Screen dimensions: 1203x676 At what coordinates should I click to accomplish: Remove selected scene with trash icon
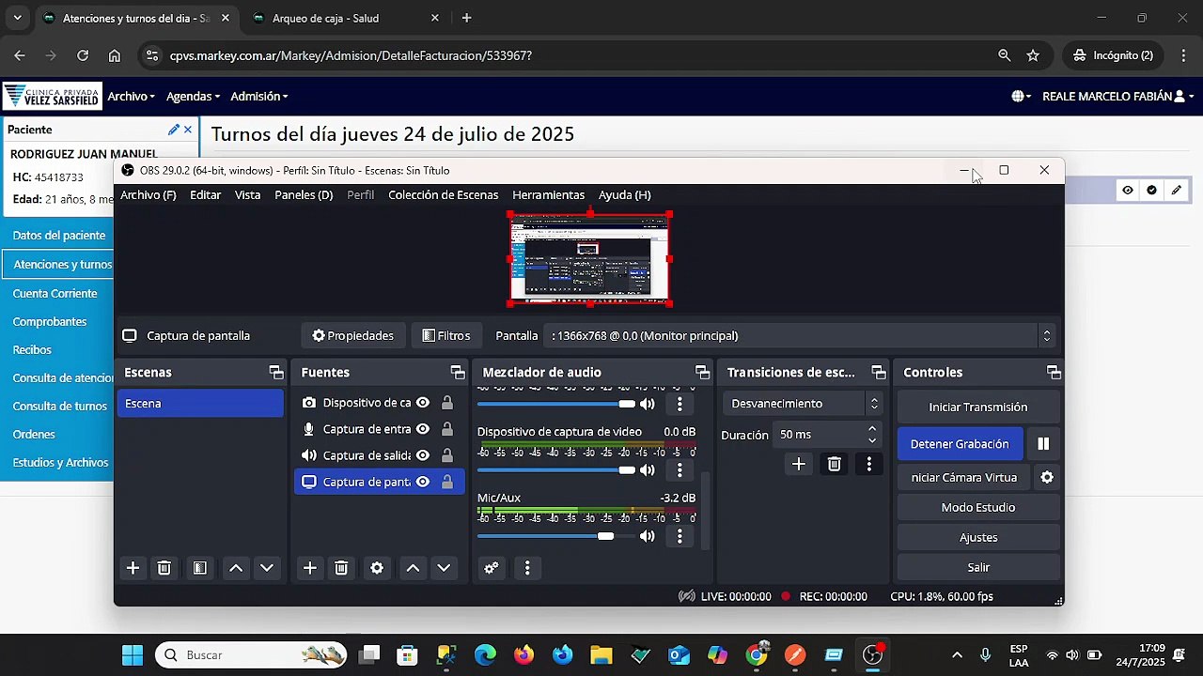(164, 568)
